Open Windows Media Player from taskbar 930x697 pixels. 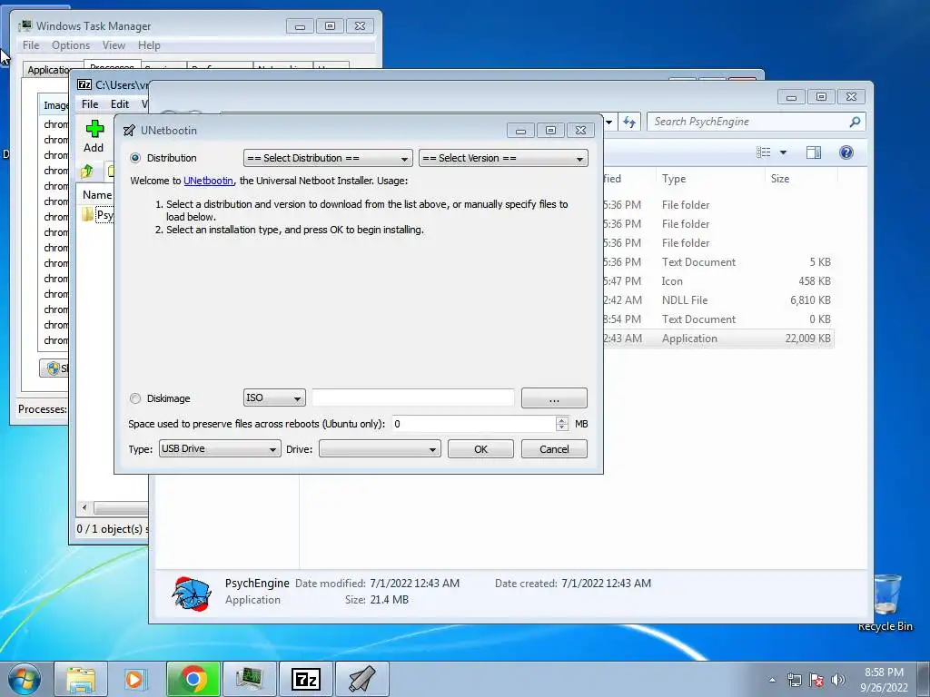(135, 679)
